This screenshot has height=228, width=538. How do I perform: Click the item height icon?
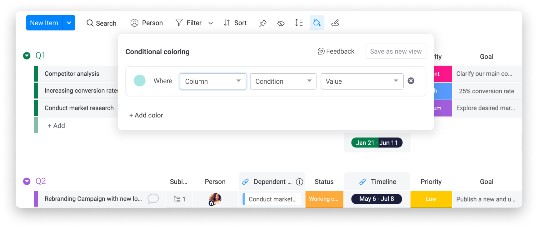(299, 23)
